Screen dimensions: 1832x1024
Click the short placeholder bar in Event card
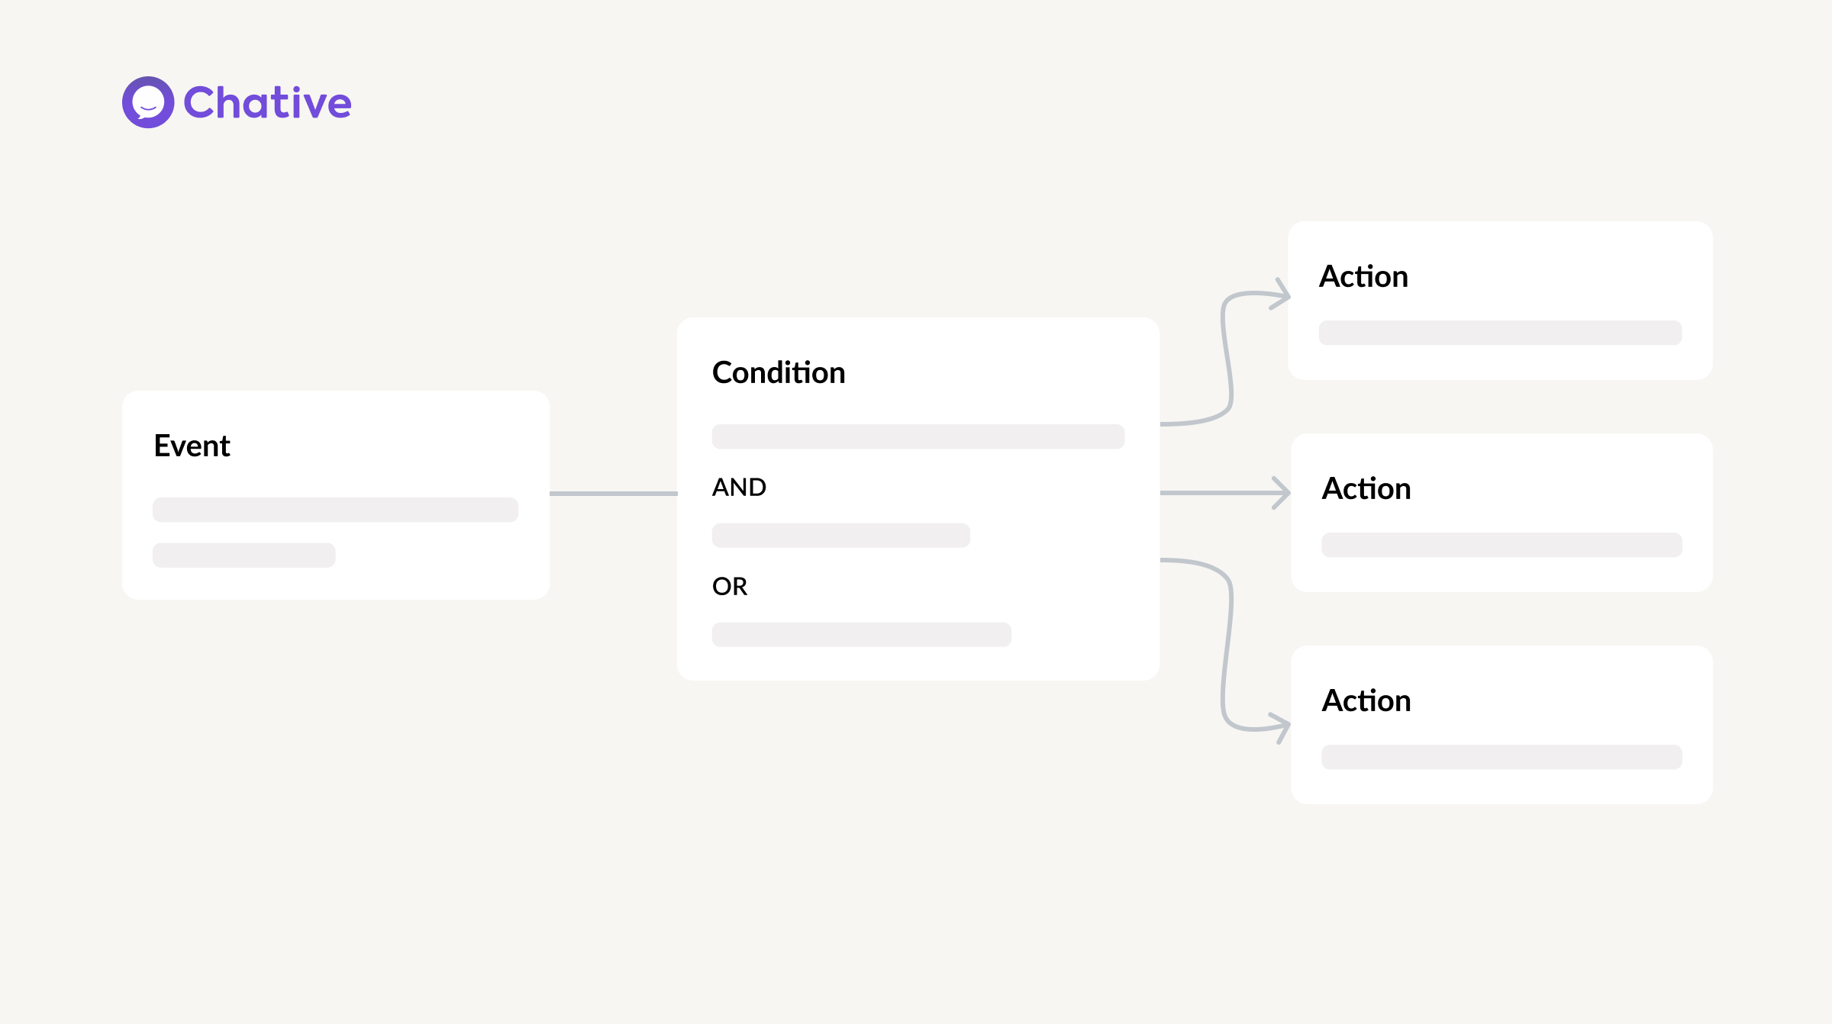(x=244, y=555)
